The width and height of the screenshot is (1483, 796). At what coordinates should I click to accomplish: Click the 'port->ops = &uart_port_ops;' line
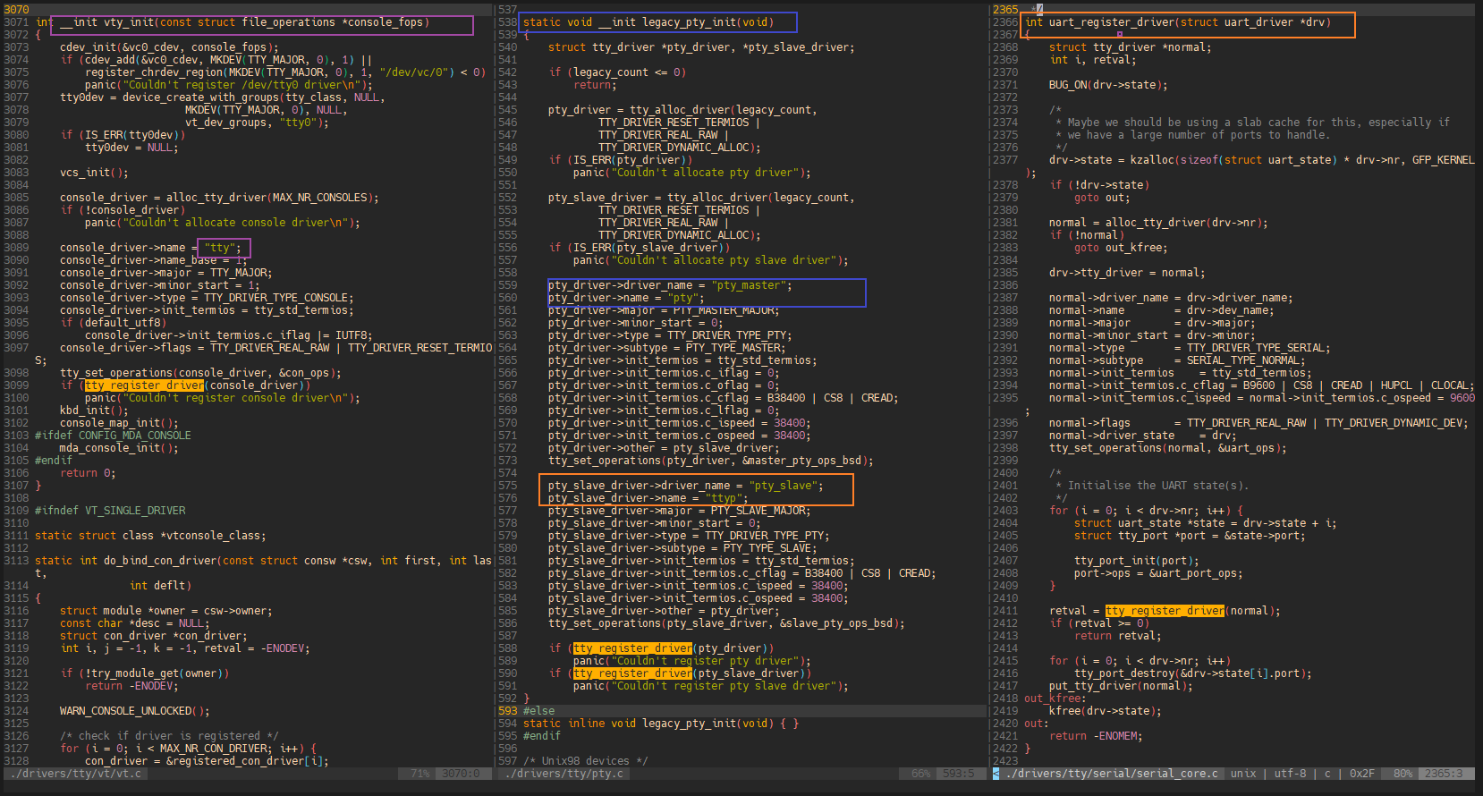tap(1158, 573)
